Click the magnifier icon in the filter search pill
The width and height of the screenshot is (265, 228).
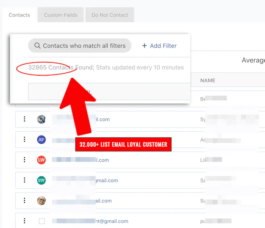tap(37, 46)
